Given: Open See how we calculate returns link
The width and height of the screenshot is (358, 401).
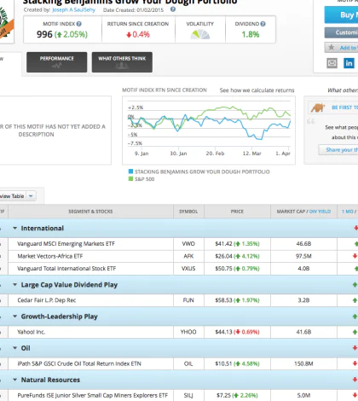Looking at the screenshot, I should 257,90.
